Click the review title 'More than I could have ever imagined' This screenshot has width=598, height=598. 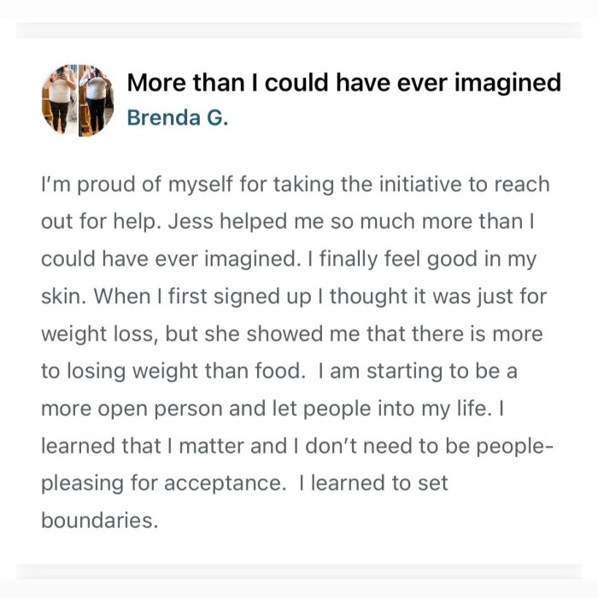(343, 82)
